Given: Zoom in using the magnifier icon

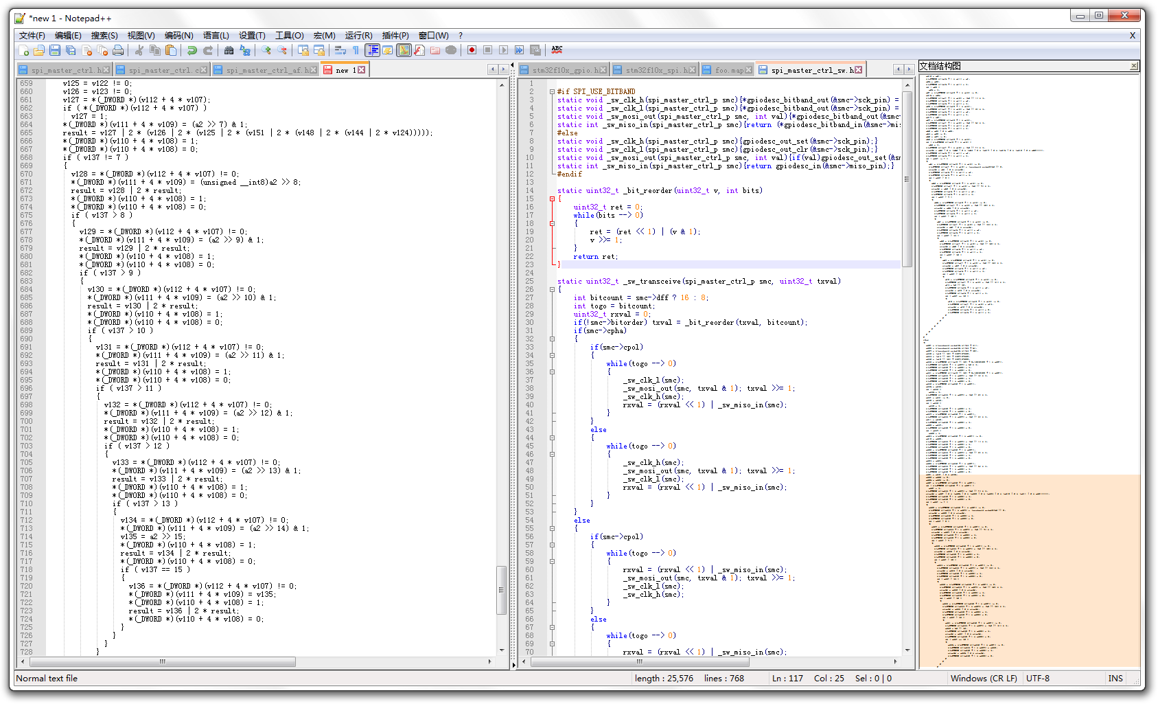Looking at the screenshot, I should [266, 50].
